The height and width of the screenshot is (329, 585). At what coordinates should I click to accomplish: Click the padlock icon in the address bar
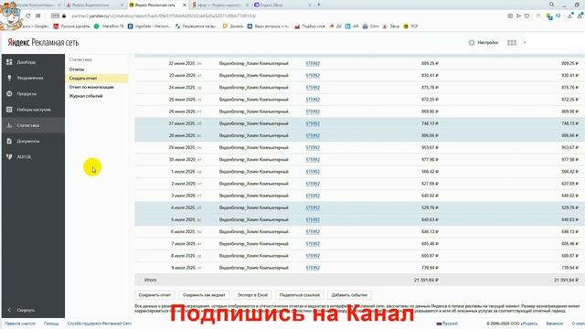tap(64, 16)
